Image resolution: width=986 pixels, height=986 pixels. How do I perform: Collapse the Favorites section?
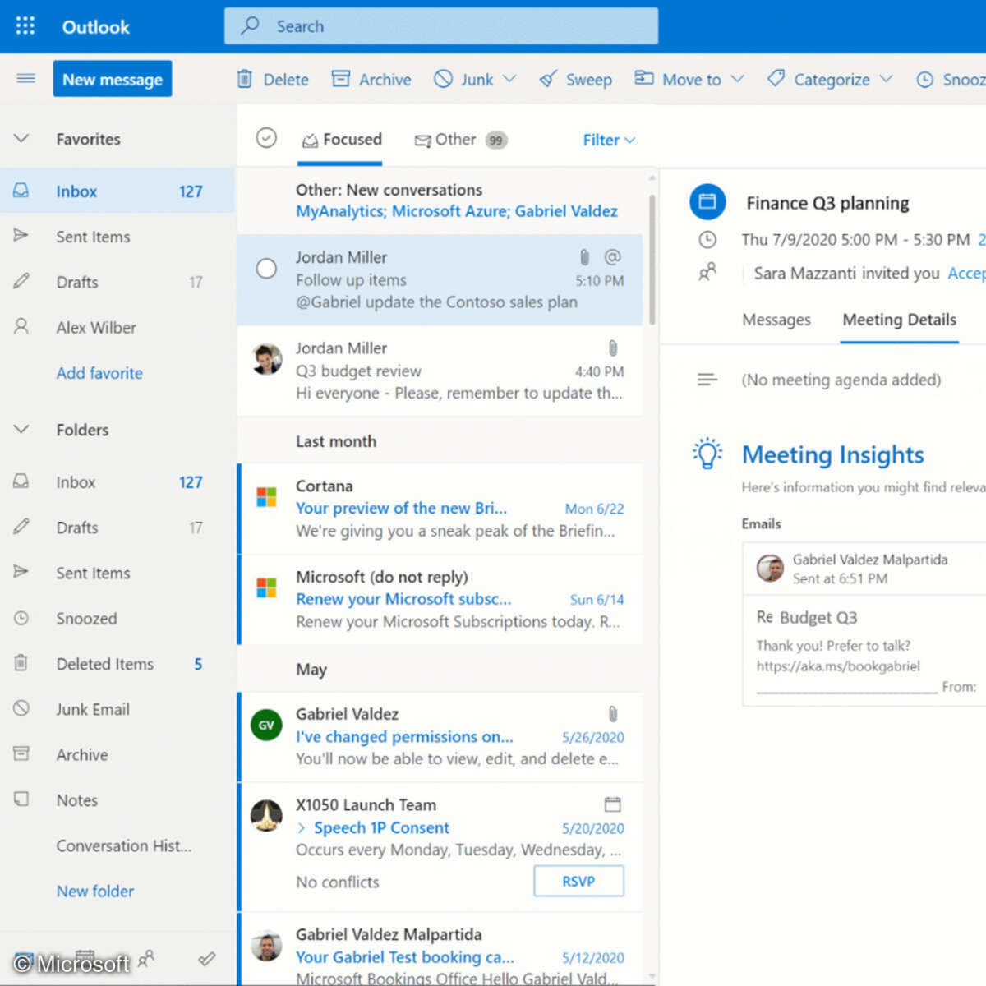click(x=21, y=139)
